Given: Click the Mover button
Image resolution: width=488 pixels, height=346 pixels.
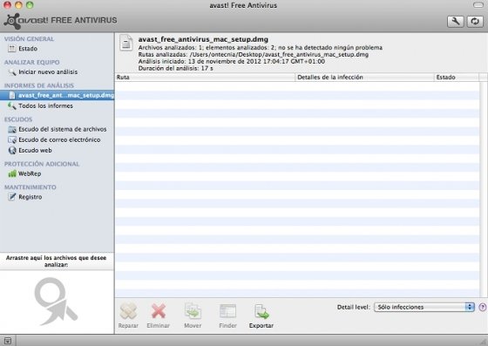Looking at the screenshot, I should click(x=193, y=315).
